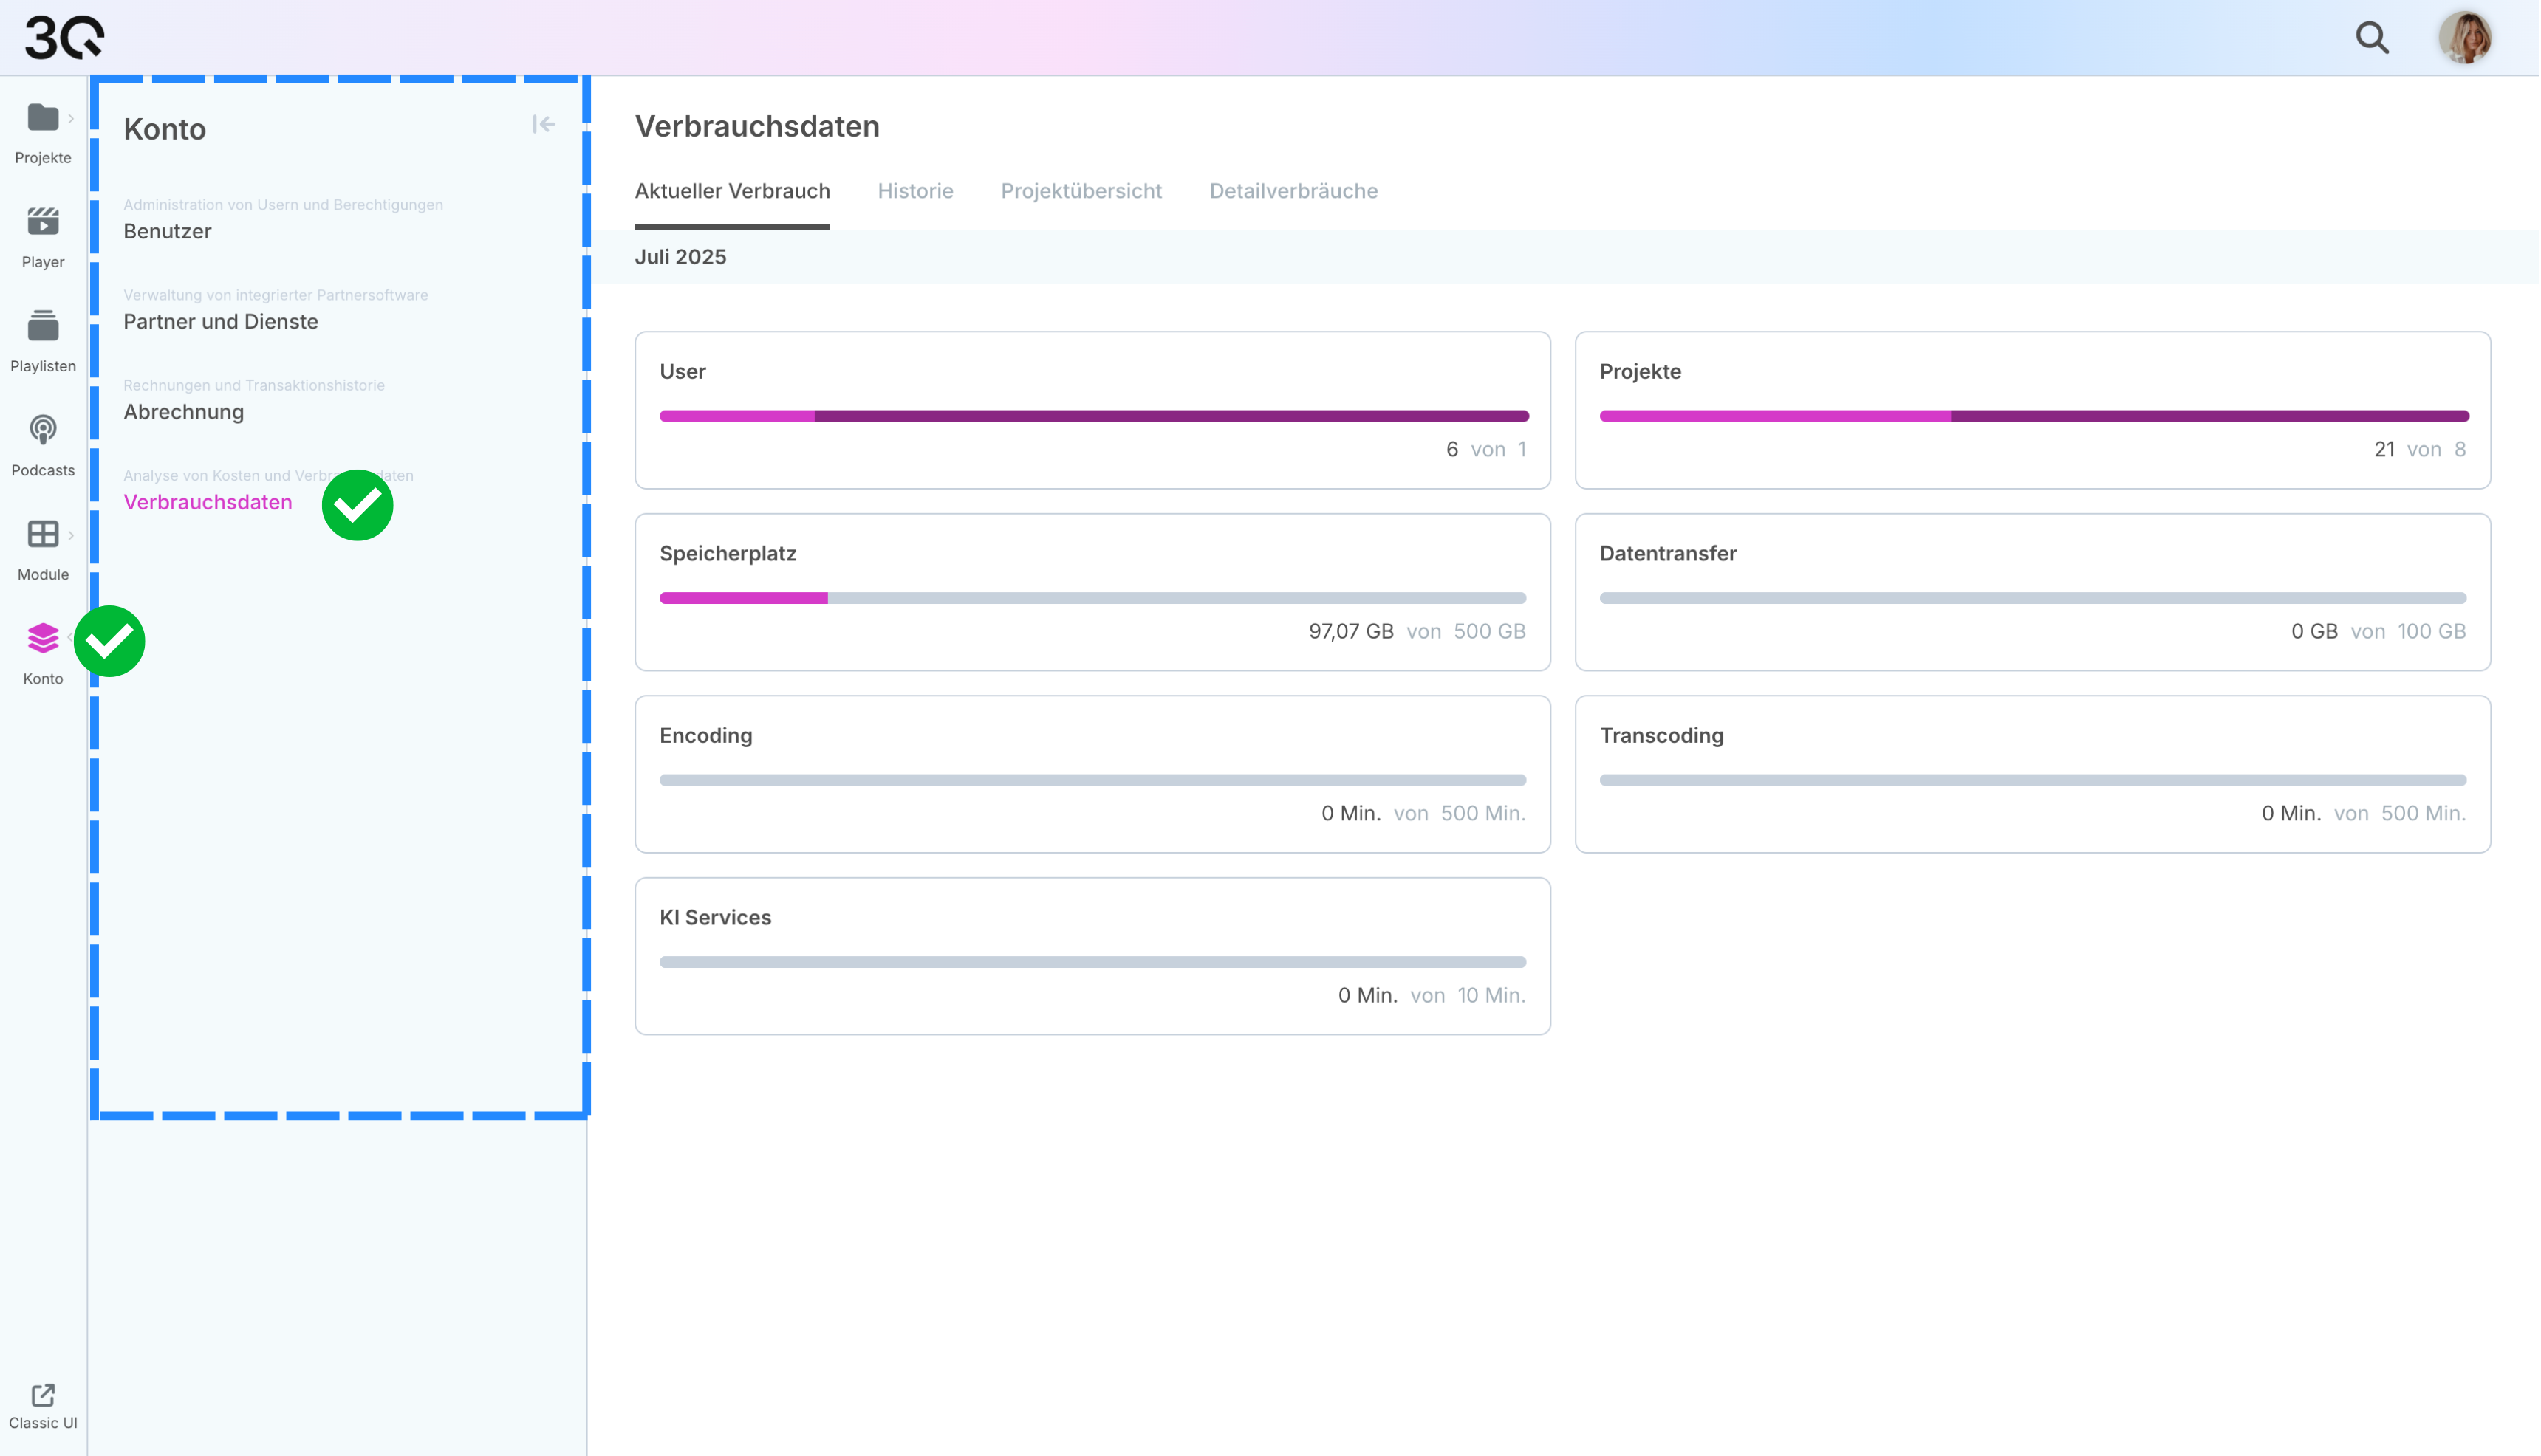
Task: Switch to the Projektübersicht tab
Action: click(x=1081, y=191)
